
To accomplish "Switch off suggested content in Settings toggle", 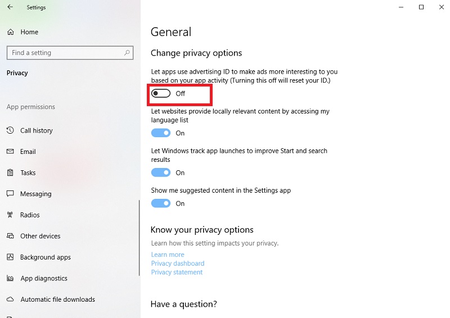I will pyautogui.click(x=161, y=203).
